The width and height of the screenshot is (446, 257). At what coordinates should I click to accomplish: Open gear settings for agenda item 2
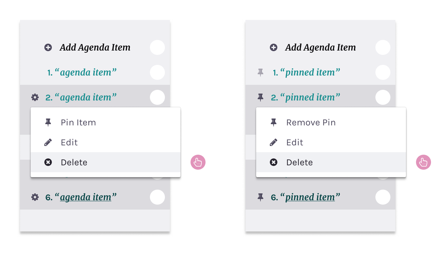tap(35, 97)
